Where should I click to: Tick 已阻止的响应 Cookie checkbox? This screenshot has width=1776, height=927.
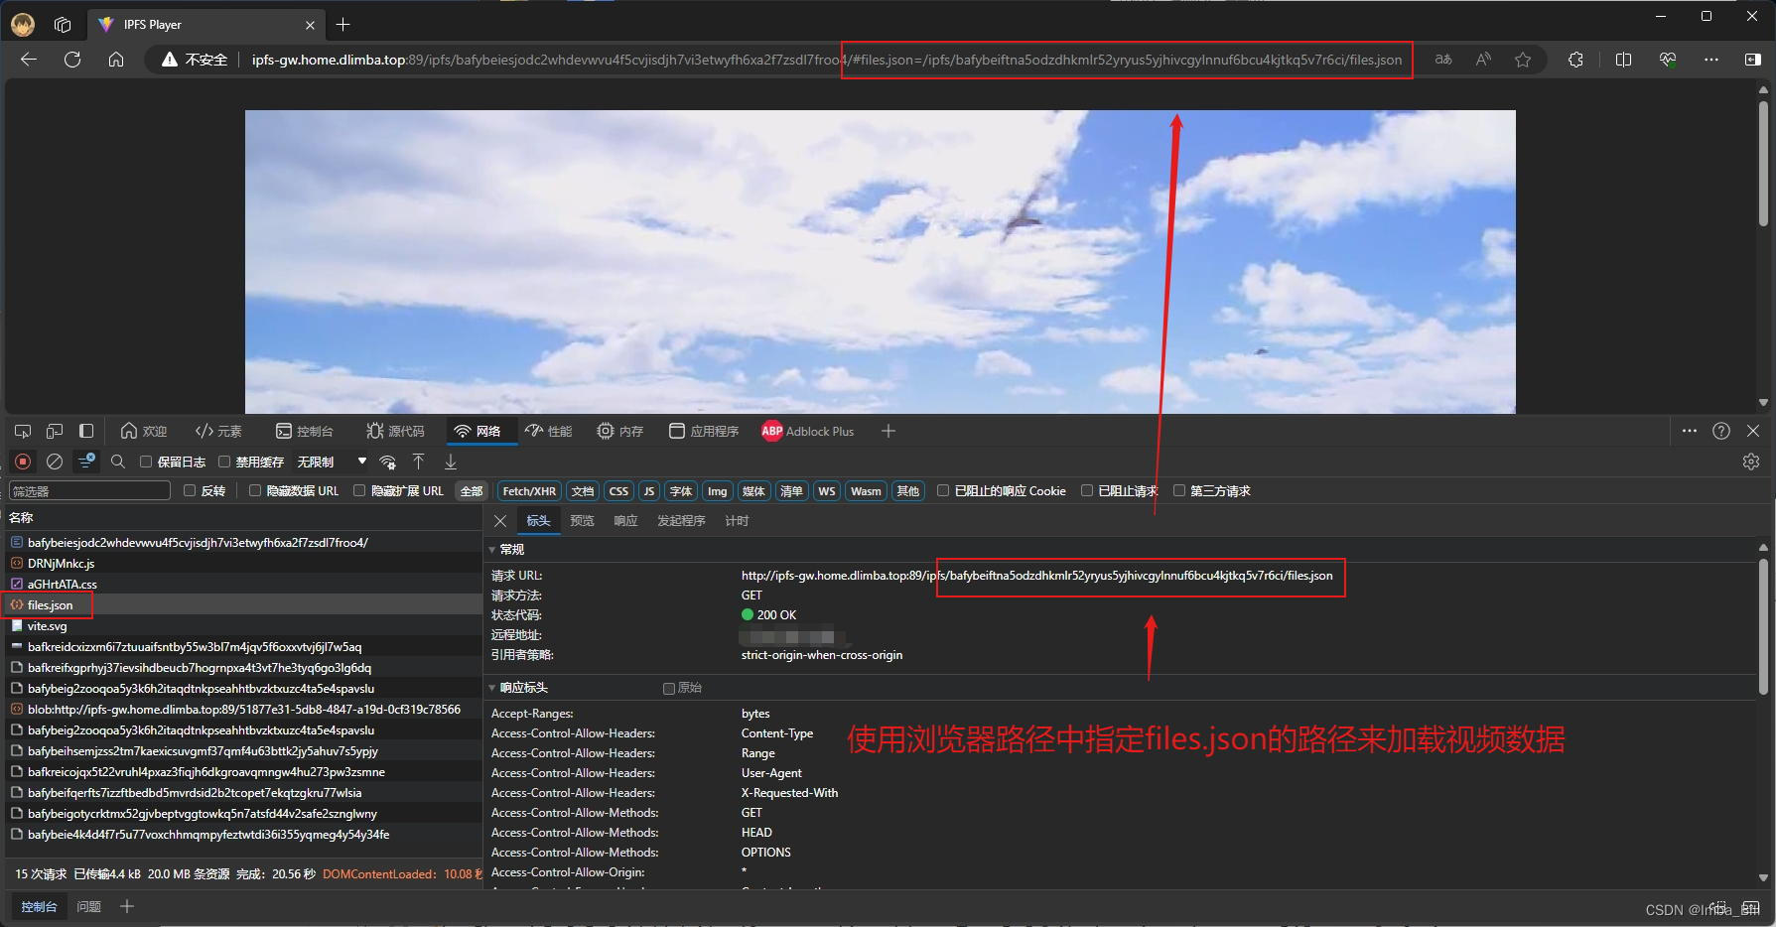[x=943, y=490]
